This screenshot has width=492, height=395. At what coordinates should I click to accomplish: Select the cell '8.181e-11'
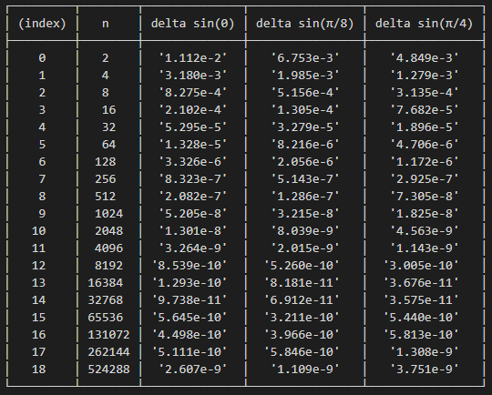302,283
